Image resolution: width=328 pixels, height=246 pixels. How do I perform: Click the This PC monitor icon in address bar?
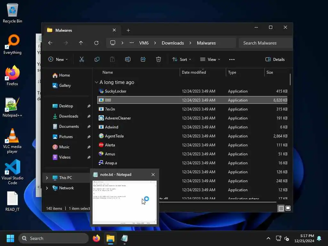113,43
